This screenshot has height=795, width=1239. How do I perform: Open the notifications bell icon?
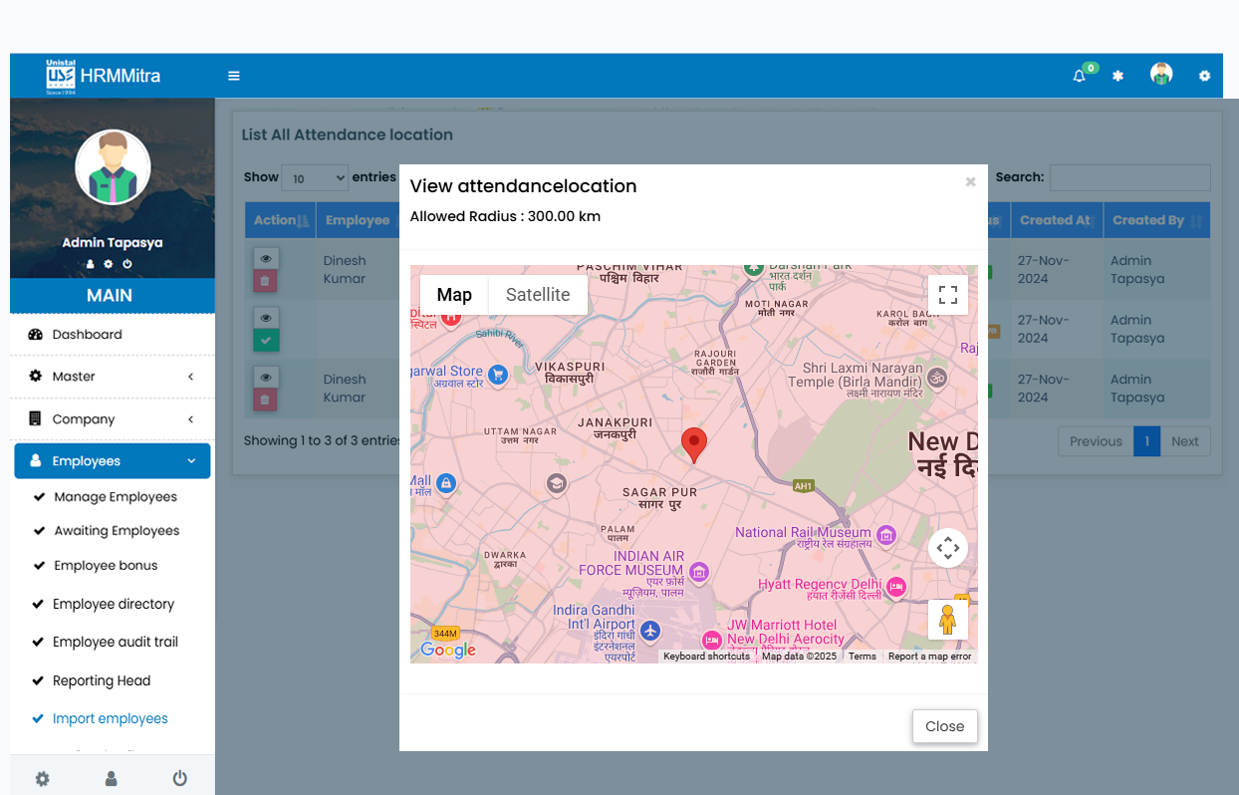tap(1079, 76)
